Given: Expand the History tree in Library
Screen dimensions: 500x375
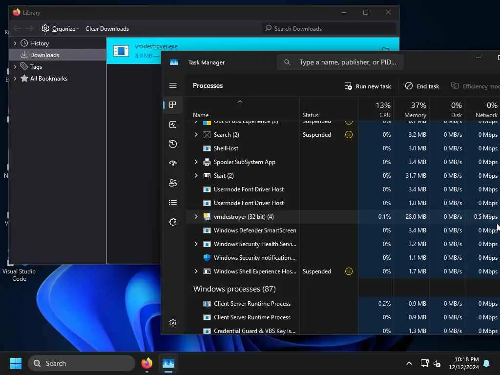Looking at the screenshot, I should (x=15, y=43).
